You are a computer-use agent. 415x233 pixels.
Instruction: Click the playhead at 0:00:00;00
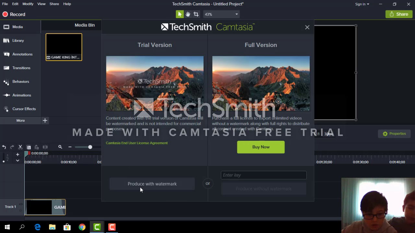coord(27,154)
